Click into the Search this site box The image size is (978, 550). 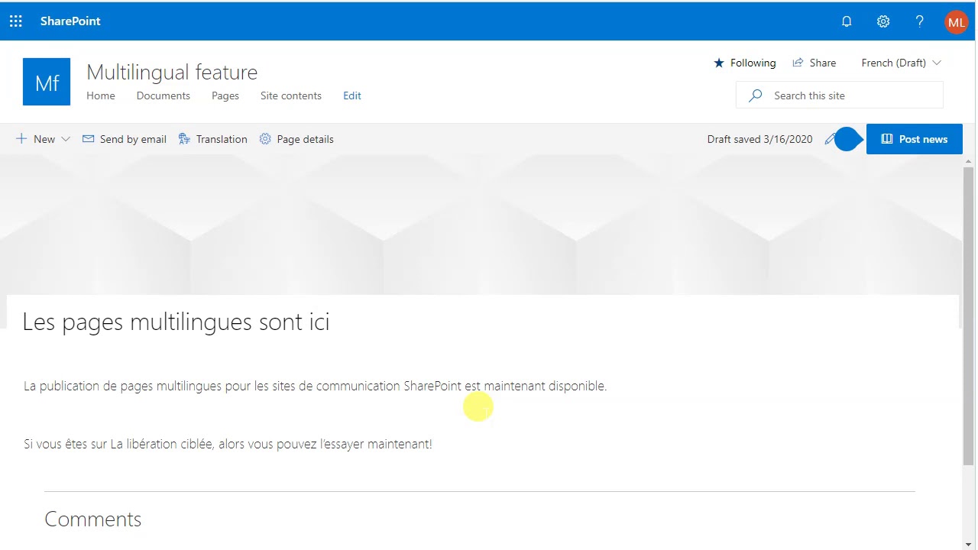point(839,95)
